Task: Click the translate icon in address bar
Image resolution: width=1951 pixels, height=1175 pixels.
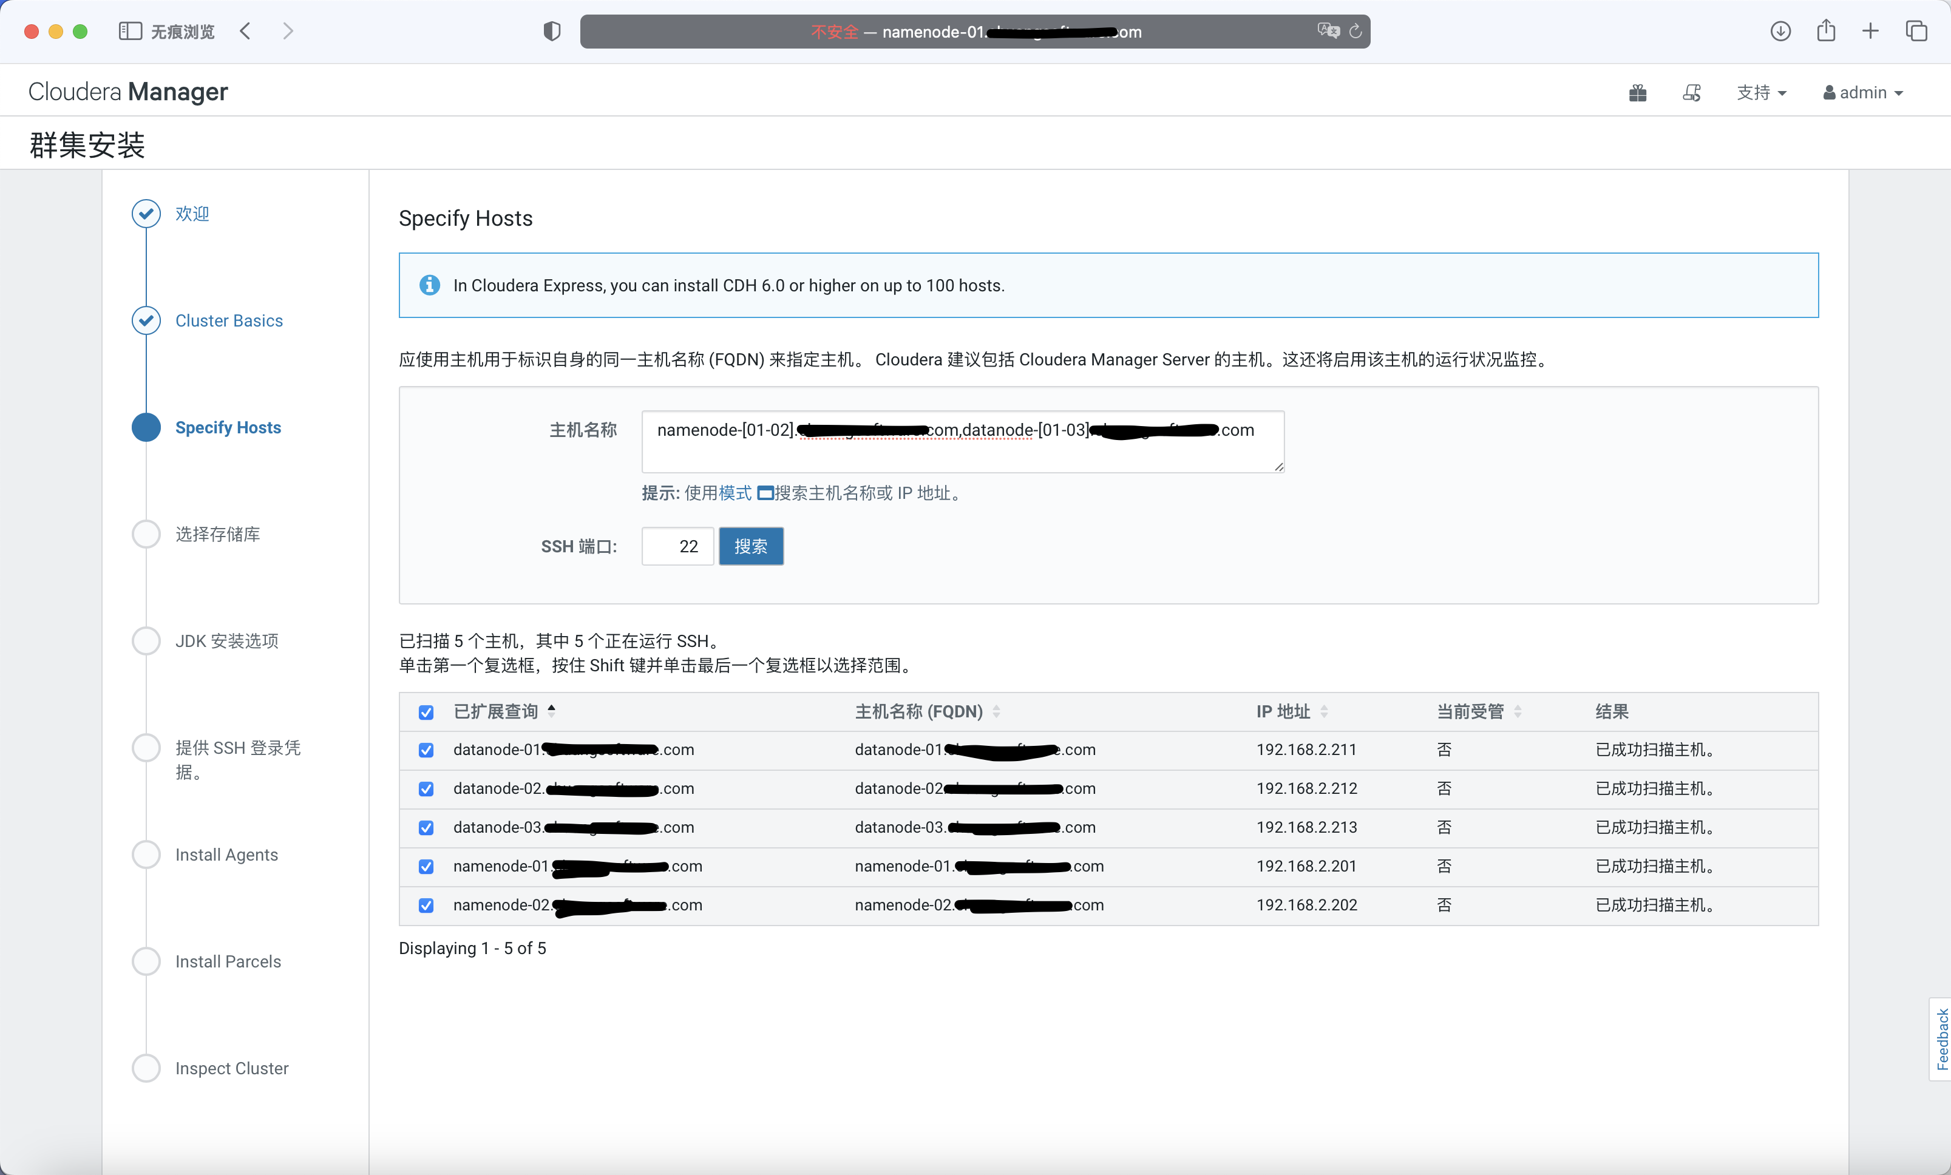Action: click(x=1328, y=31)
